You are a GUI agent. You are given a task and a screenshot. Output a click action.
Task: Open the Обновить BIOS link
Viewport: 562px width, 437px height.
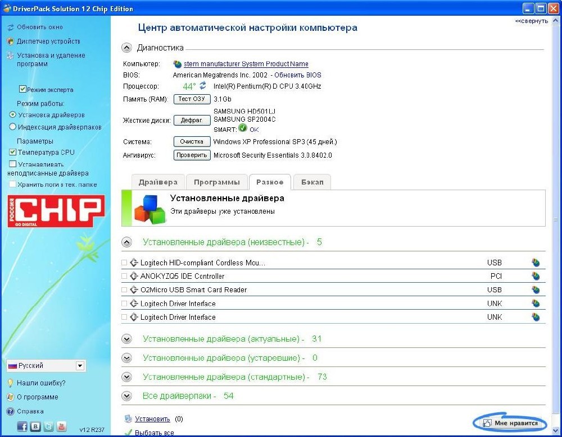point(298,75)
